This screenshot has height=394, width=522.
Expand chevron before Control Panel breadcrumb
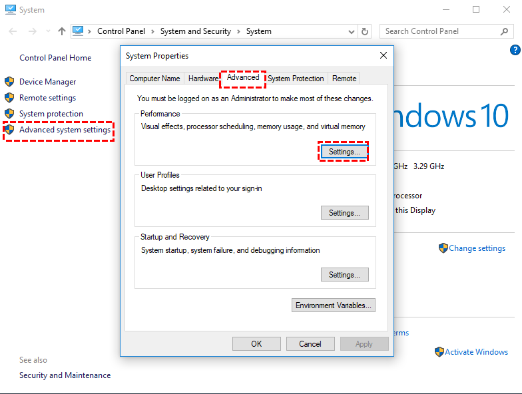pos(89,32)
